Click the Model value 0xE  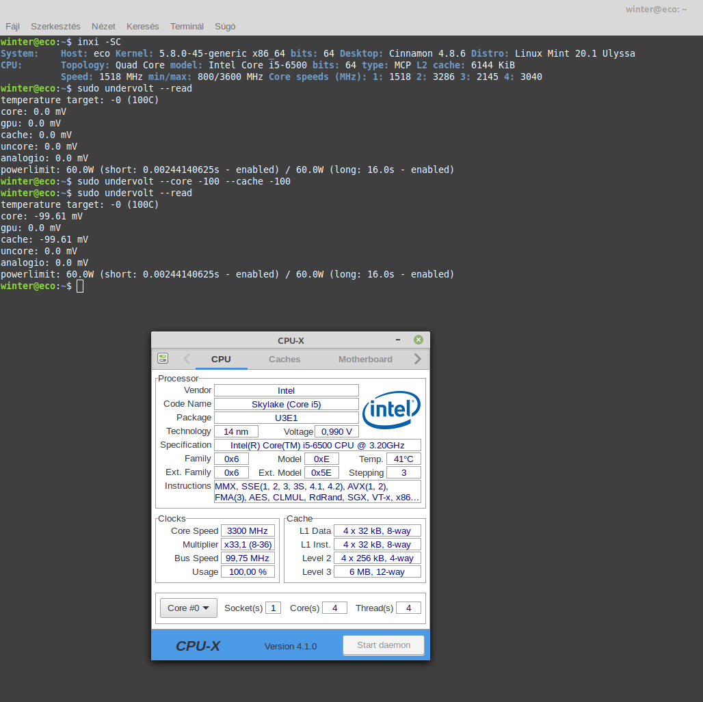(x=321, y=459)
